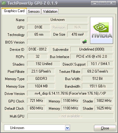Click the ROPs value 32
Screen dimensions: 118x133
37,57
